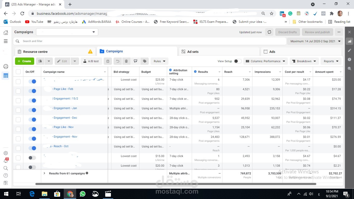Screen dimensions: 354x199
Task: Toggle the Page Like - Nov campaign off
Action: pos(32,129)
